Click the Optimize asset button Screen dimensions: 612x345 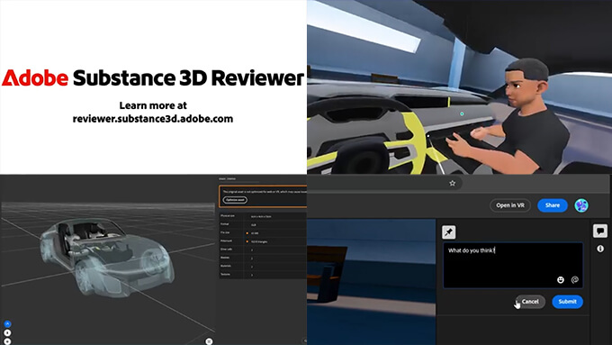235,200
